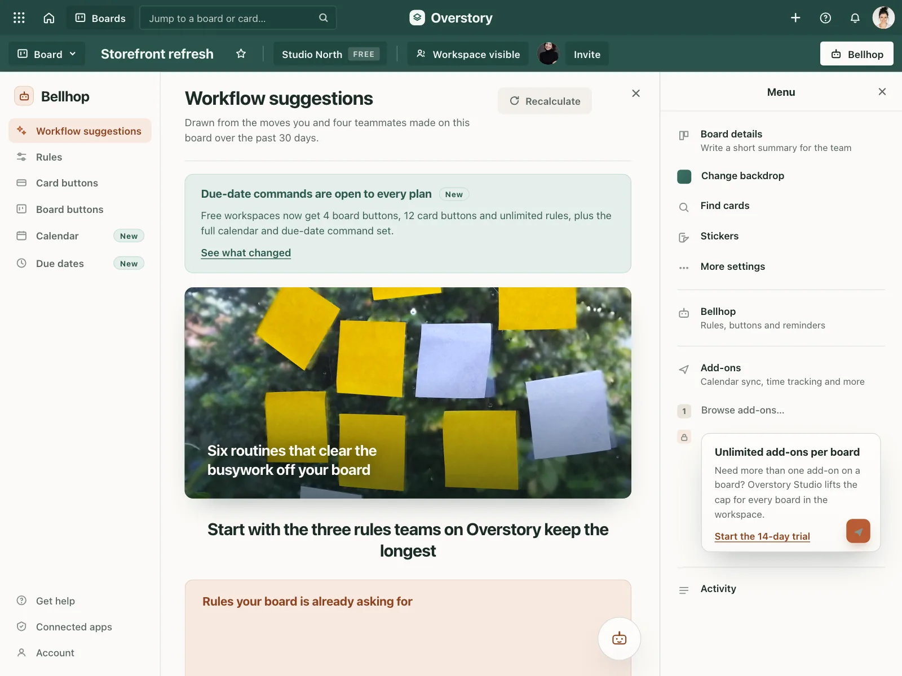Viewport: 902px width, 676px height.
Task: Click the Add-ons count badge showing 1
Action: click(x=684, y=411)
